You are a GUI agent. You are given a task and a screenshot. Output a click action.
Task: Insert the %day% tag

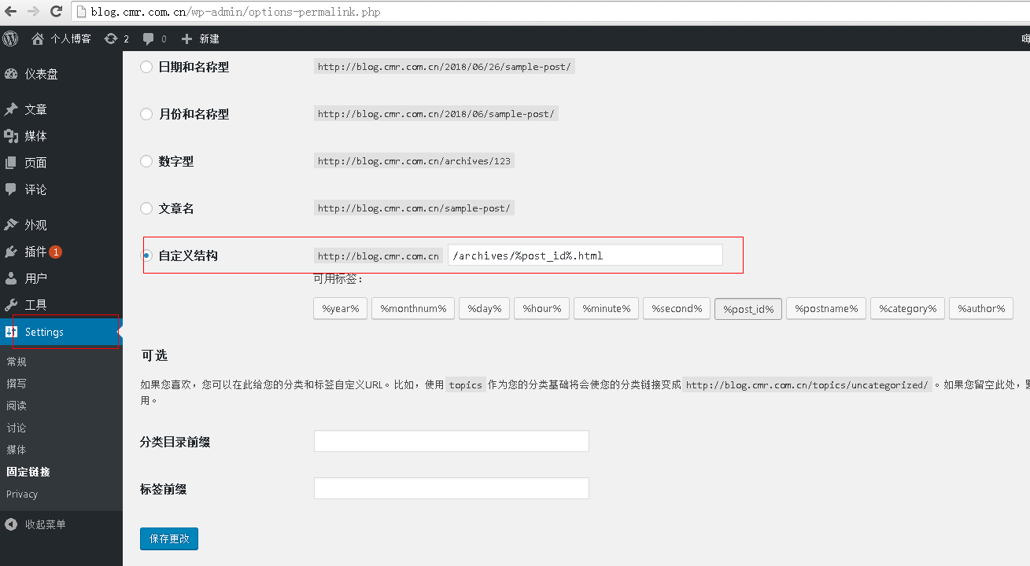(x=485, y=308)
